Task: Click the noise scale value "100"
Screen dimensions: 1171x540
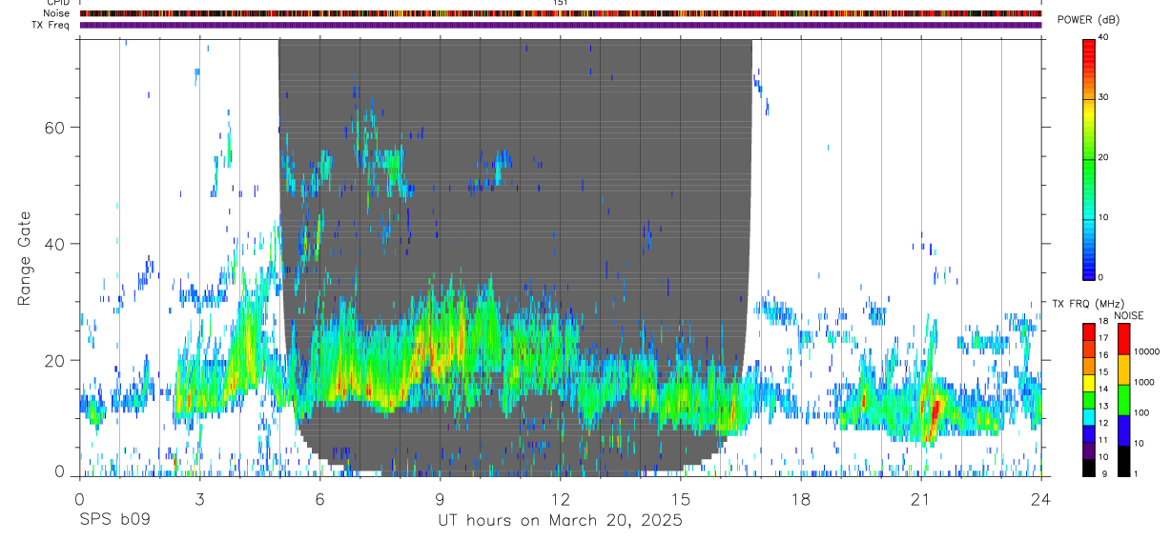Action: (x=1140, y=413)
